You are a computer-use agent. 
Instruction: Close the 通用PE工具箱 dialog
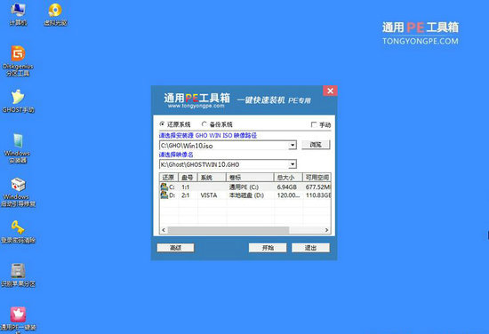330,91
